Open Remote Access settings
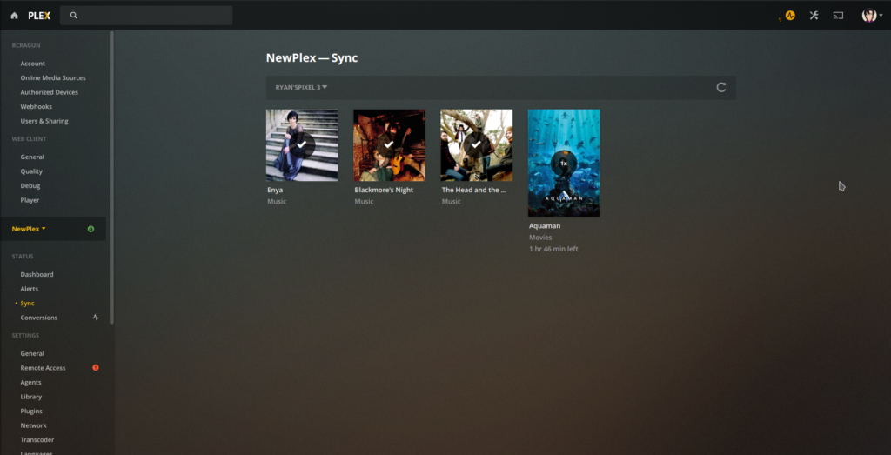 [44, 367]
